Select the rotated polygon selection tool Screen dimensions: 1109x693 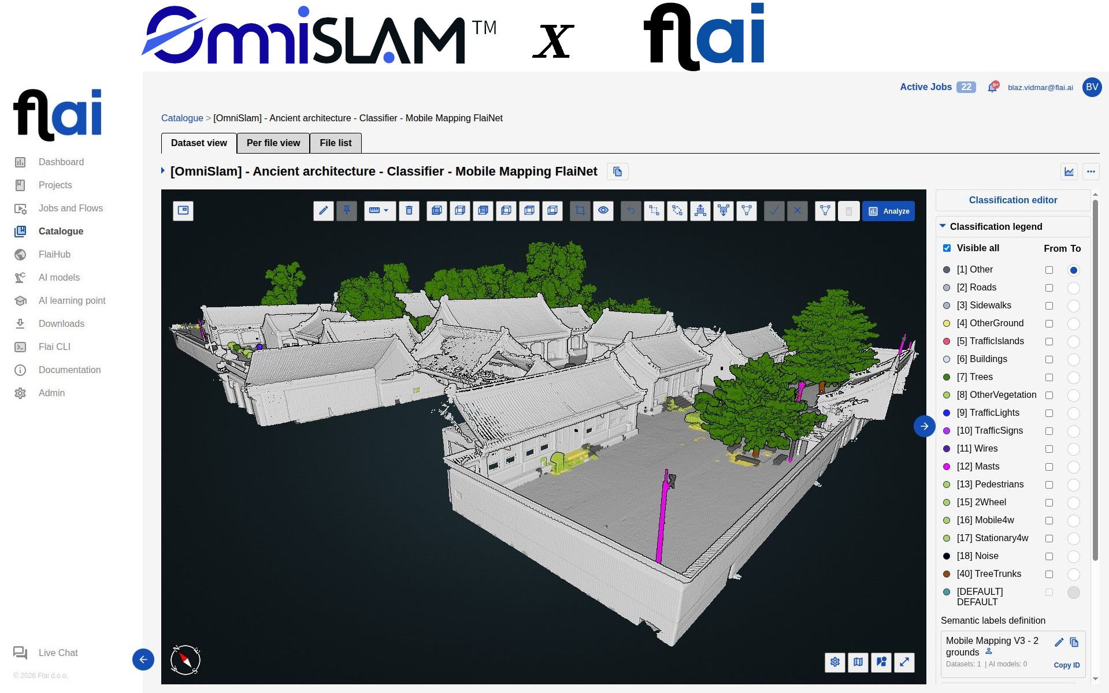tap(677, 211)
